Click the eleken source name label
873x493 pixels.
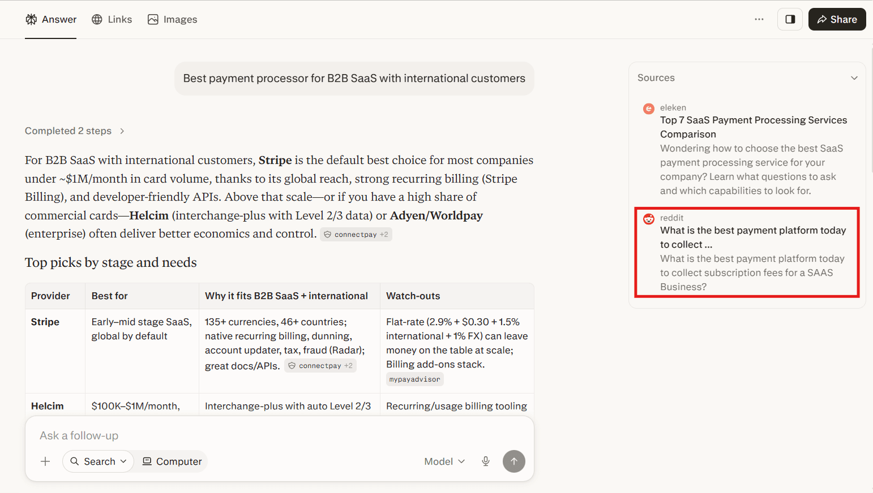(673, 107)
